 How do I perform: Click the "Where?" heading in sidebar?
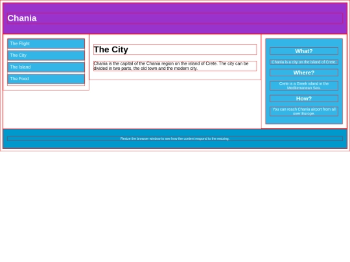pos(304,72)
